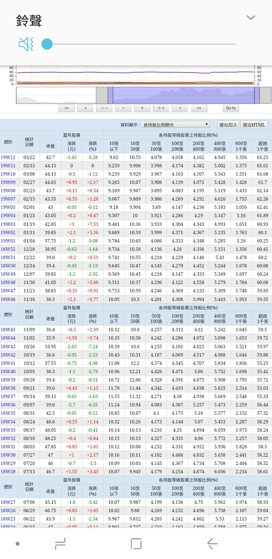Click the 61.23 cell in row 19W12

[x=263, y=158]
